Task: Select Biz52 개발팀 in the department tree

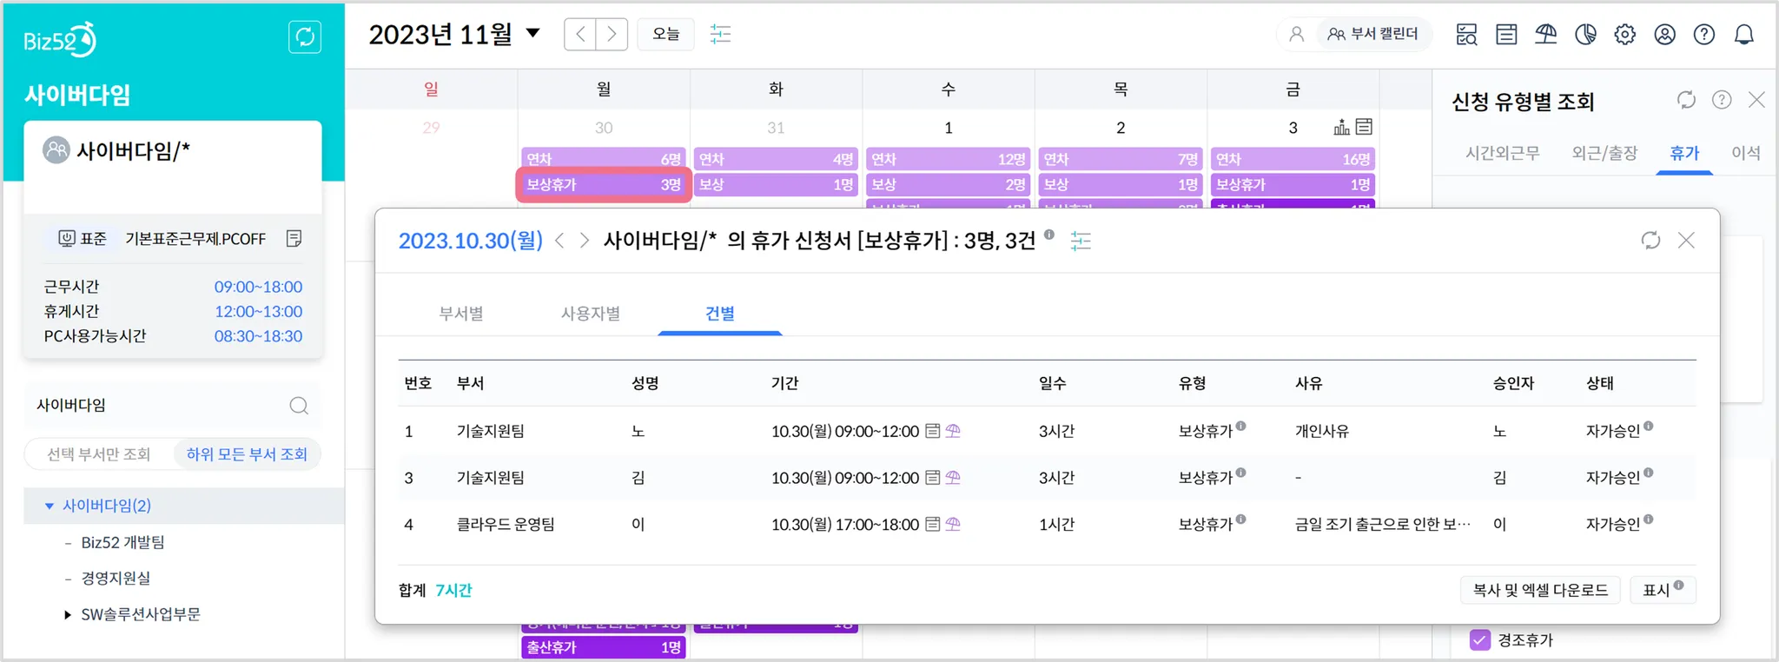Action: [123, 542]
